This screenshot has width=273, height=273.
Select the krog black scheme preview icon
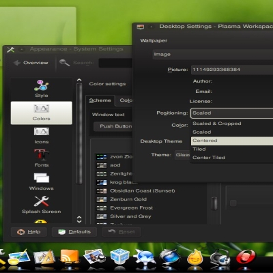102,182
